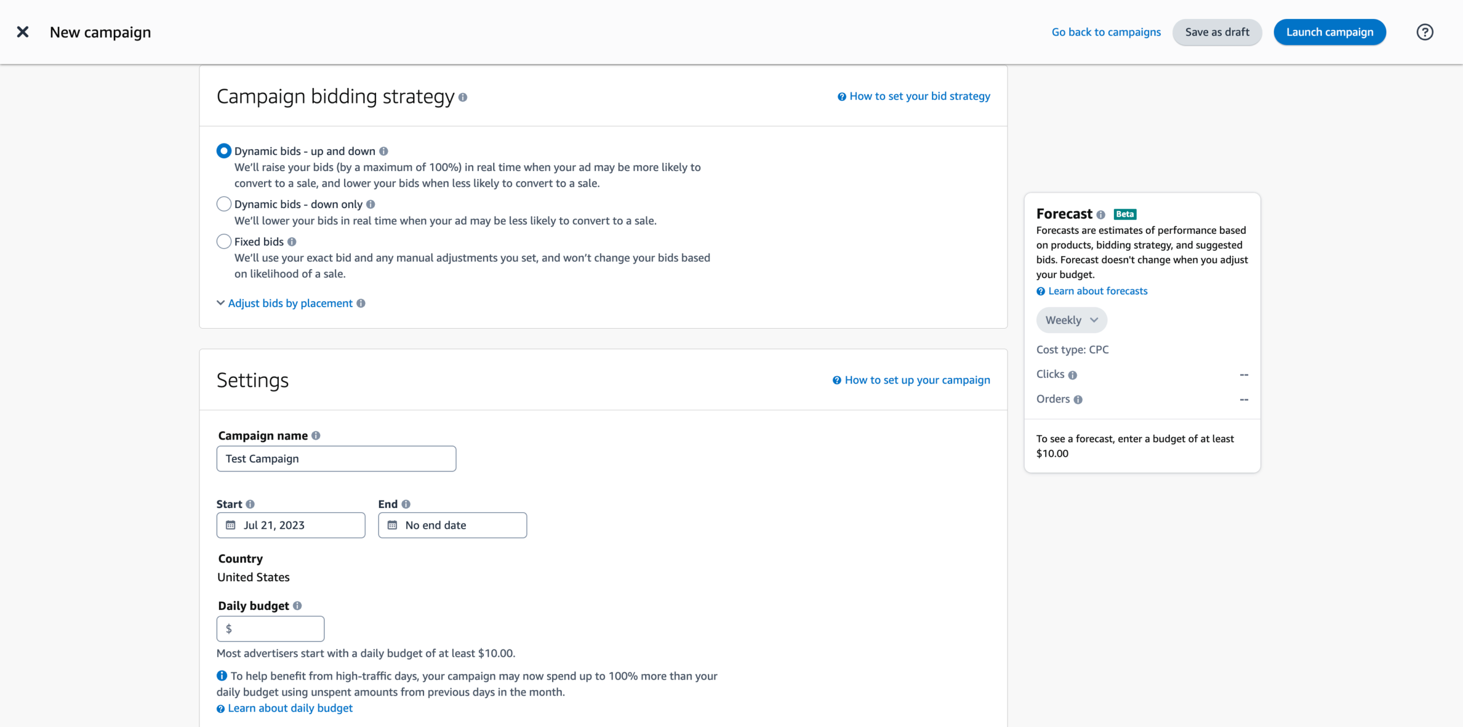This screenshot has height=727, width=1463.
Task: Click the Campaign name input field
Action: tap(337, 458)
